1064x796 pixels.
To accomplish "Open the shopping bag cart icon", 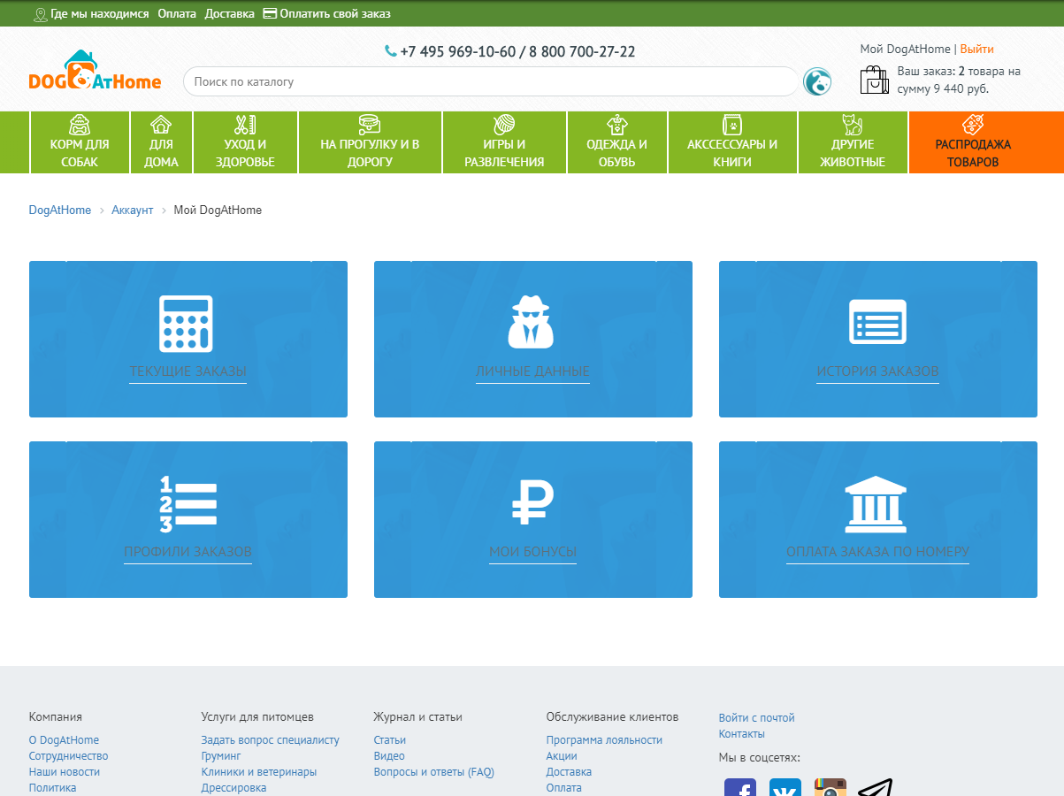I will pos(874,80).
